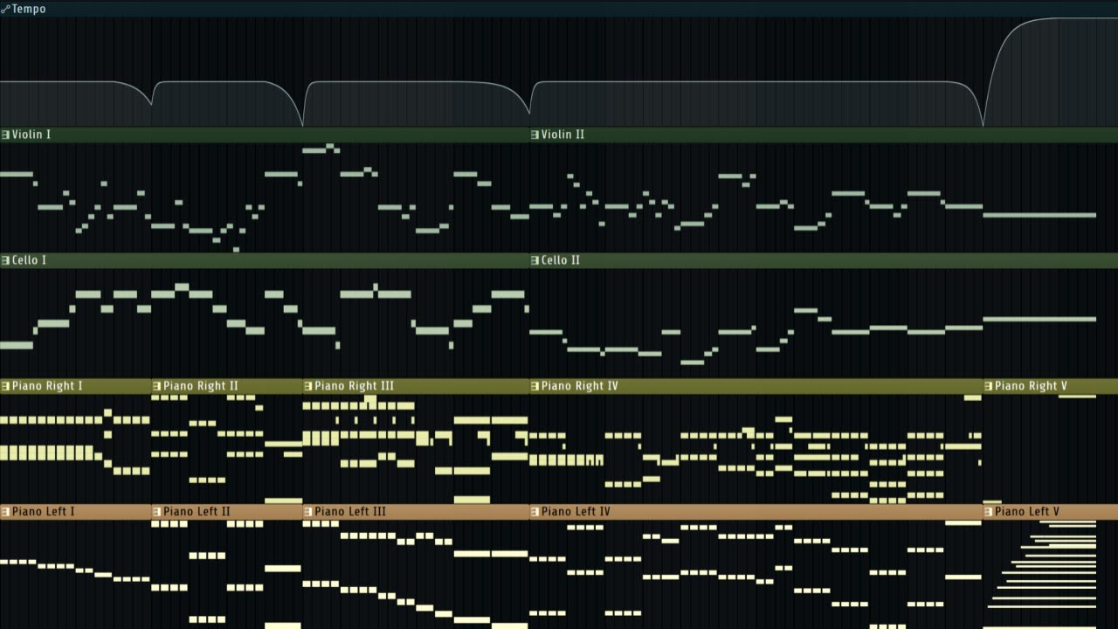The width and height of the screenshot is (1118, 629).
Task: Open the Cello I clip menu icon
Action: tap(5, 260)
